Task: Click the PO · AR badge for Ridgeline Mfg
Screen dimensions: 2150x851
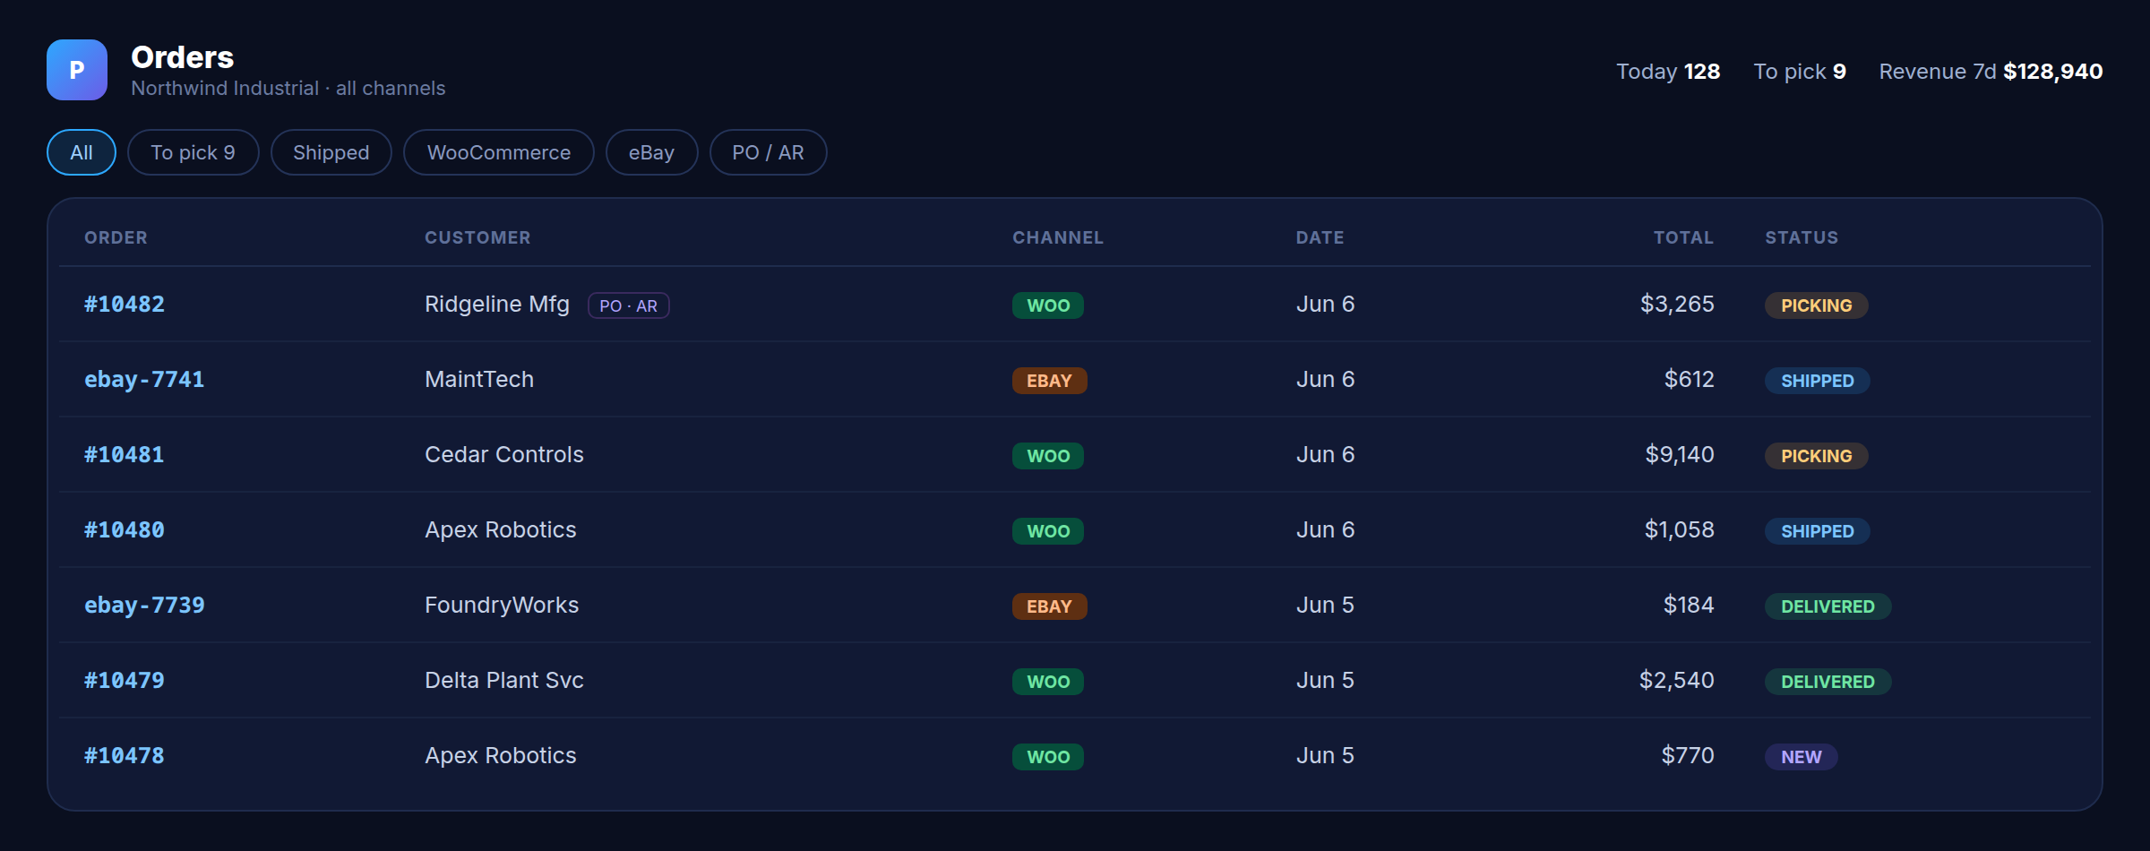Action: point(629,305)
